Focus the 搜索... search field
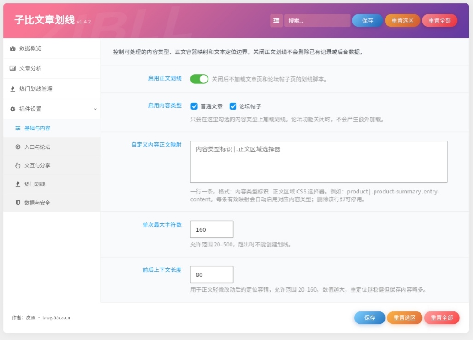The image size is (473, 340). (x=317, y=21)
